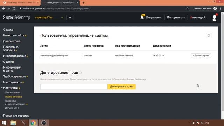This screenshot has height=126, width=224.
Task: Click the page vertical scrollbar
Action: [x=223, y=63]
